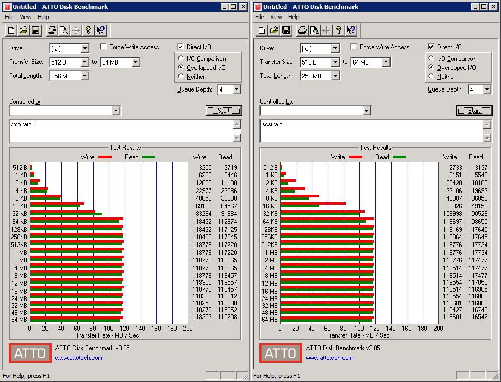Click green Read legend swatch in left window
The height and width of the screenshot is (382, 501).
[149, 157]
